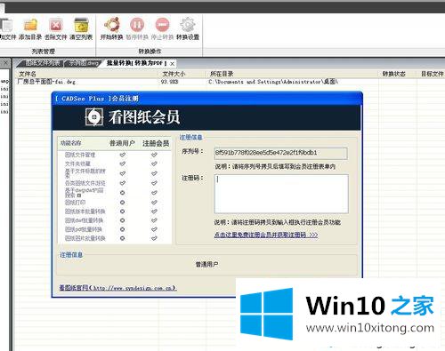Click the 目标文件 column header
The height and width of the screenshot is (351, 445).
pyautogui.click(x=433, y=74)
